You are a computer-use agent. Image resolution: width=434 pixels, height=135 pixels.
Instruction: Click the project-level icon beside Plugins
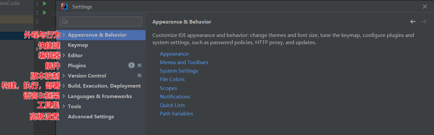pyautogui.click(x=139, y=65)
